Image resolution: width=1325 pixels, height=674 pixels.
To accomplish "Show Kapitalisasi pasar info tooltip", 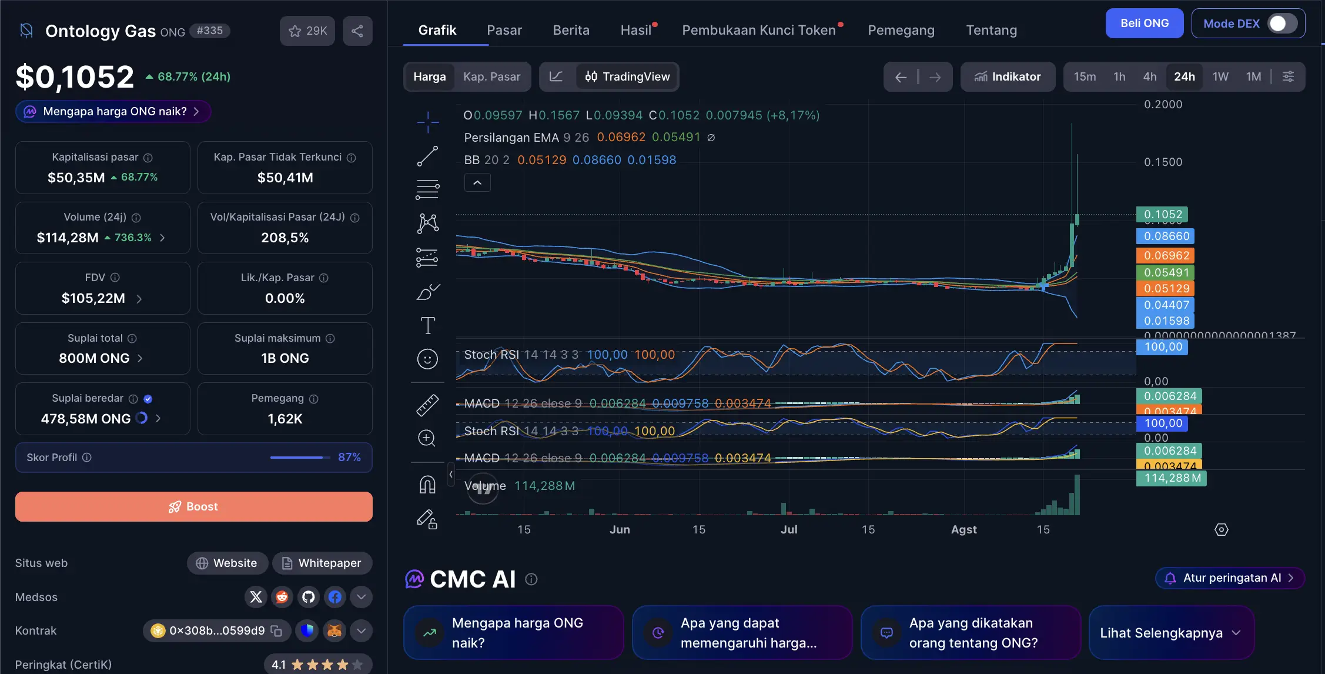I will coord(148,158).
